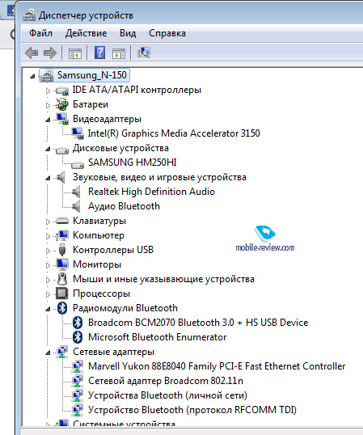
Task: Click the Microsoft Bluetooth Enumerator icon
Action: point(78,337)
